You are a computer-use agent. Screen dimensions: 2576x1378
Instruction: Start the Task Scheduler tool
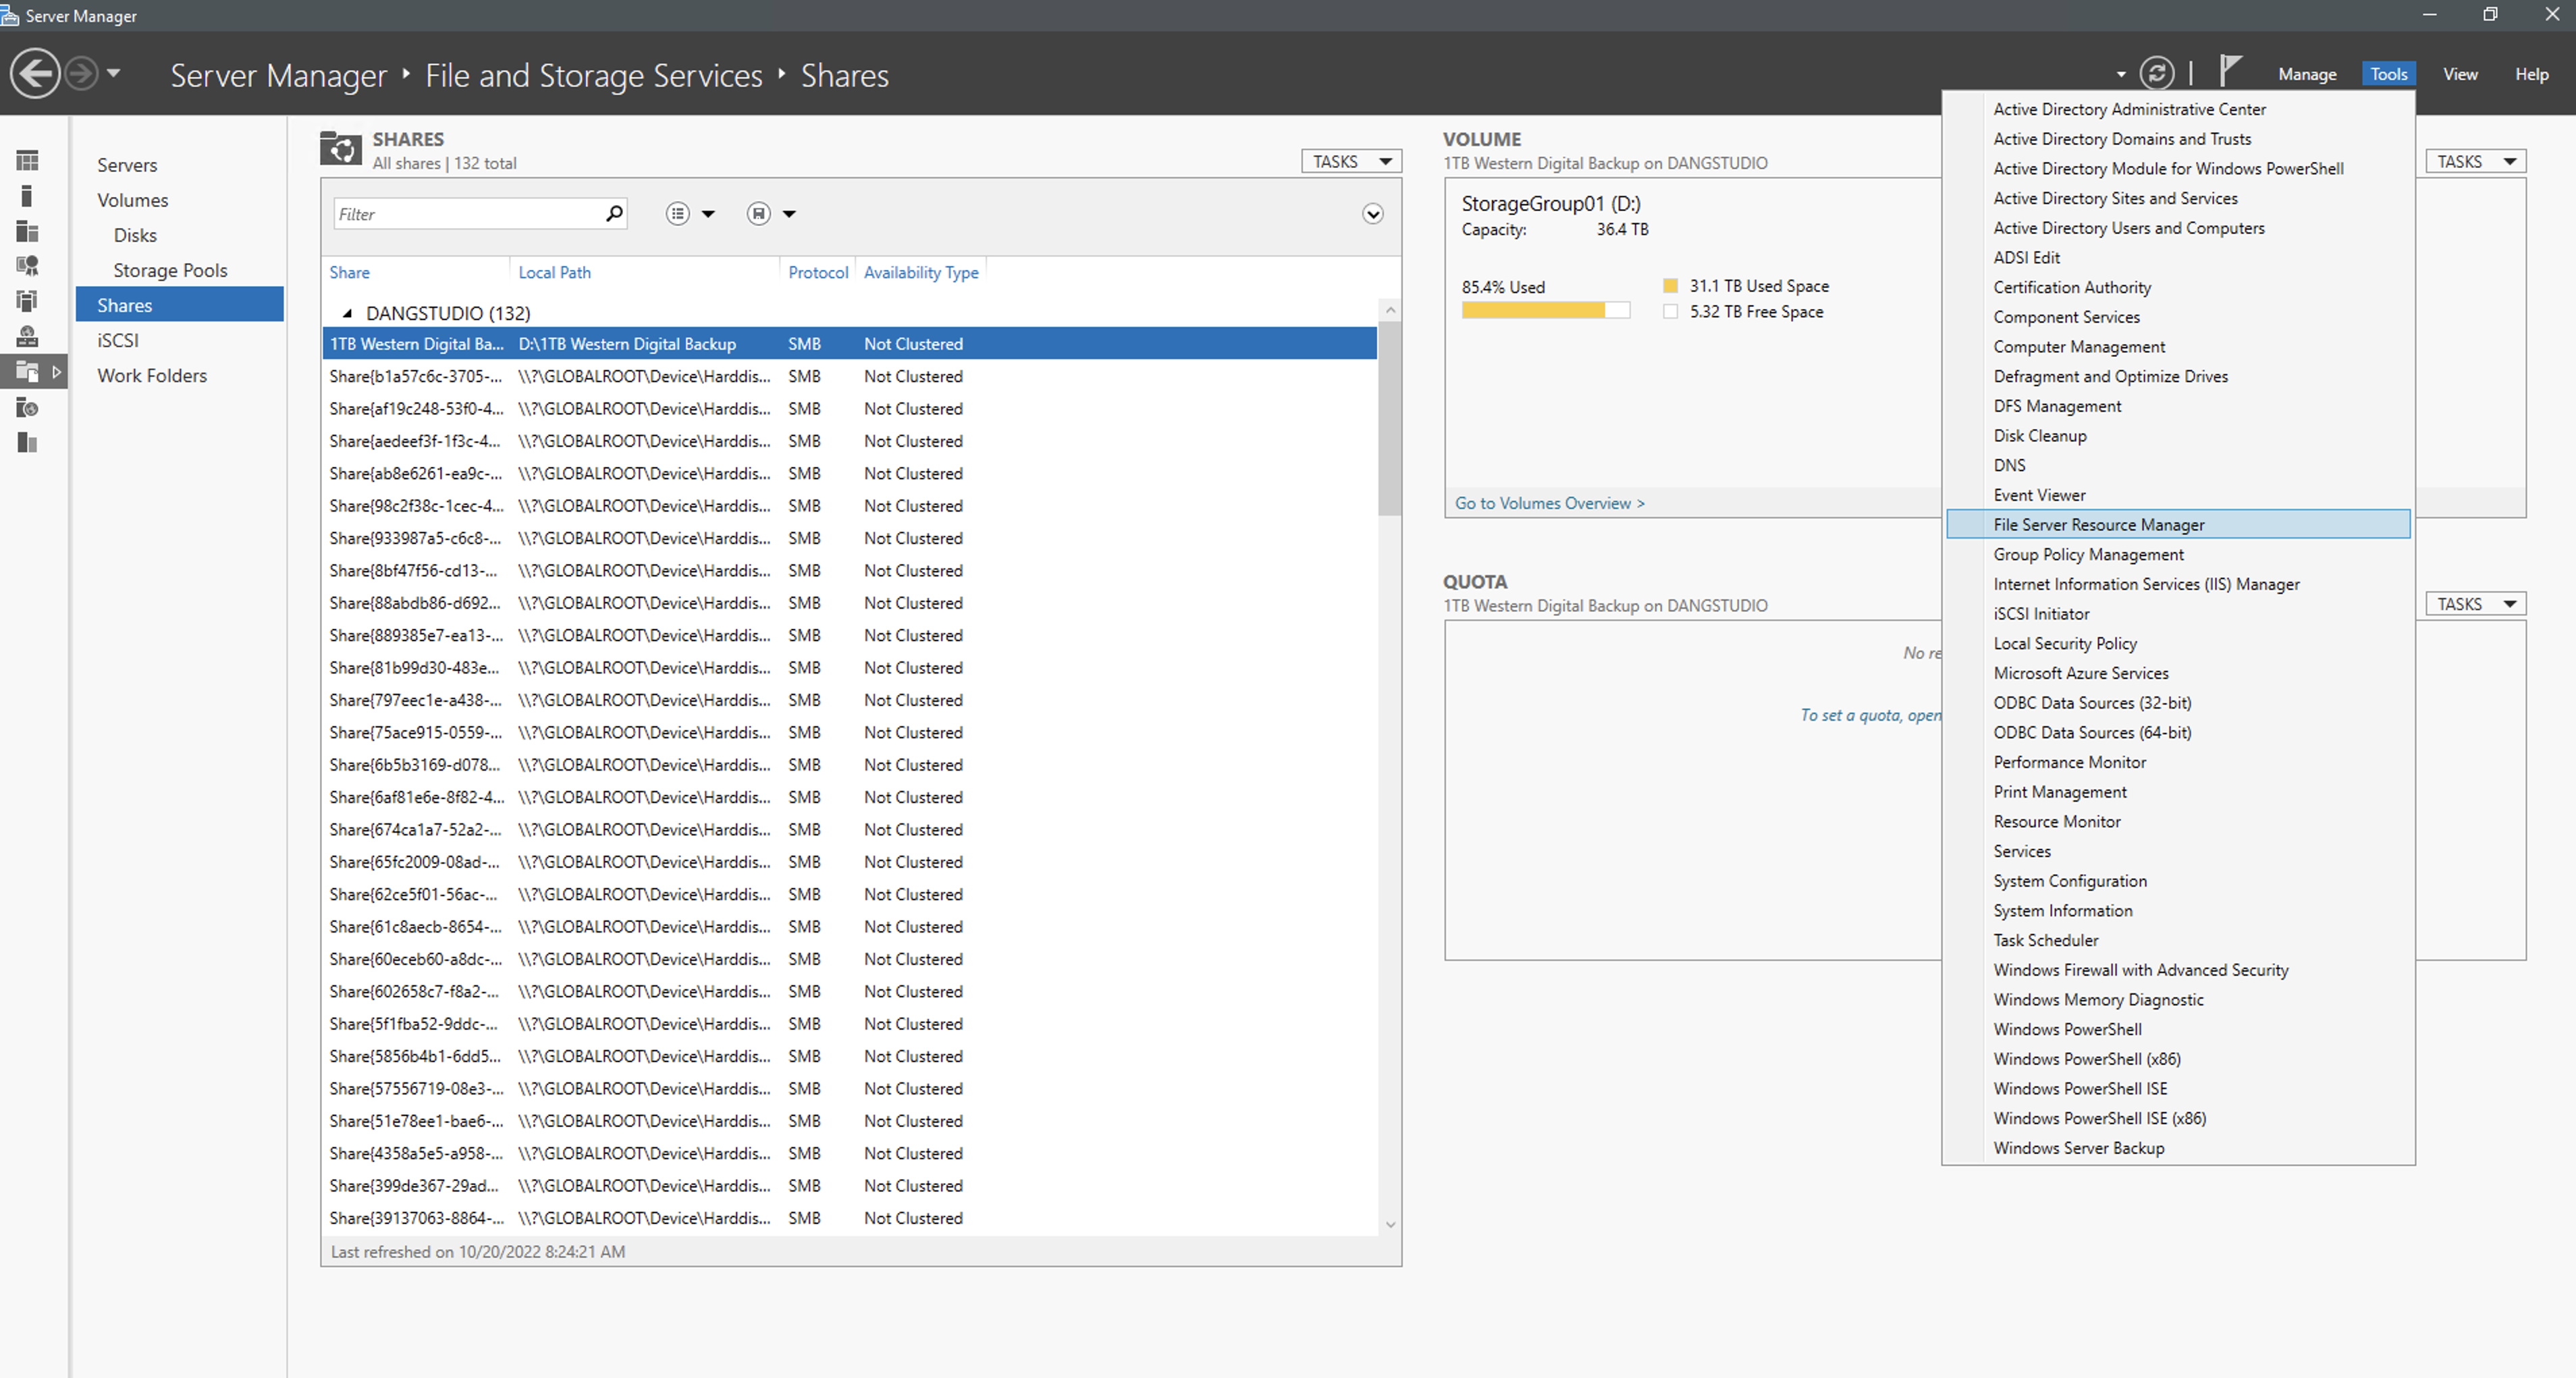[x=2178, y=940]
